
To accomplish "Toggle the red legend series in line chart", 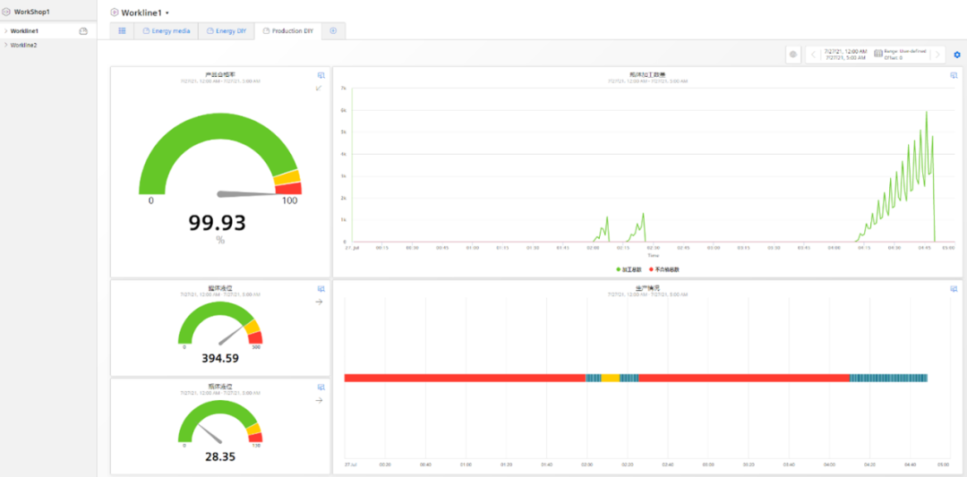I will tap(663, 268).
